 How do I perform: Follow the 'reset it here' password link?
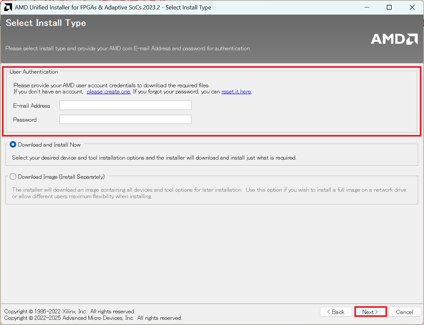236,92
